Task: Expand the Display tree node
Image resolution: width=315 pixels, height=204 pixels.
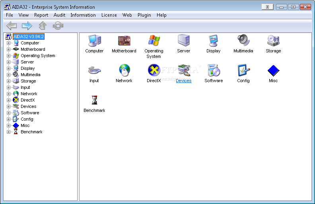Action: coord(8,68)
